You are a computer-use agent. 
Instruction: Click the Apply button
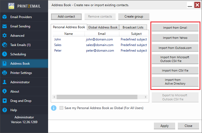click(x=164, y=126)
